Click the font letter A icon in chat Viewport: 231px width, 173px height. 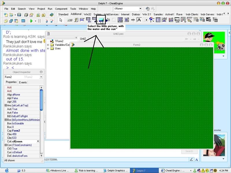(197, 159)
